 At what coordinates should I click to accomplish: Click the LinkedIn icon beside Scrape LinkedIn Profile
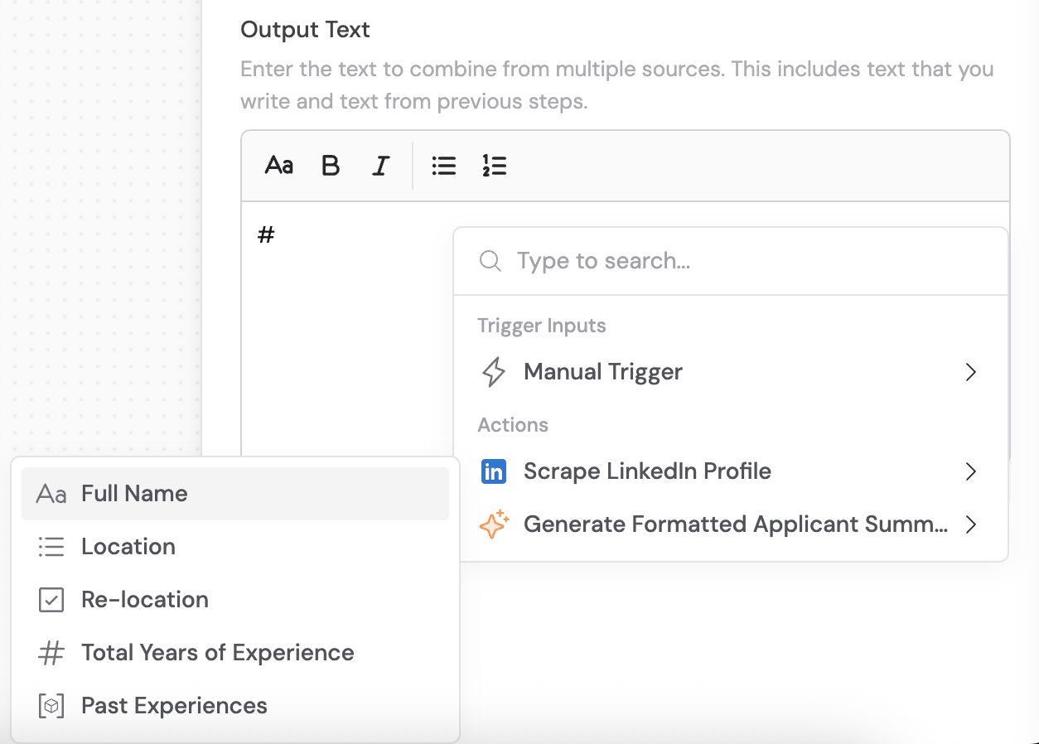(x=494, y=471)
